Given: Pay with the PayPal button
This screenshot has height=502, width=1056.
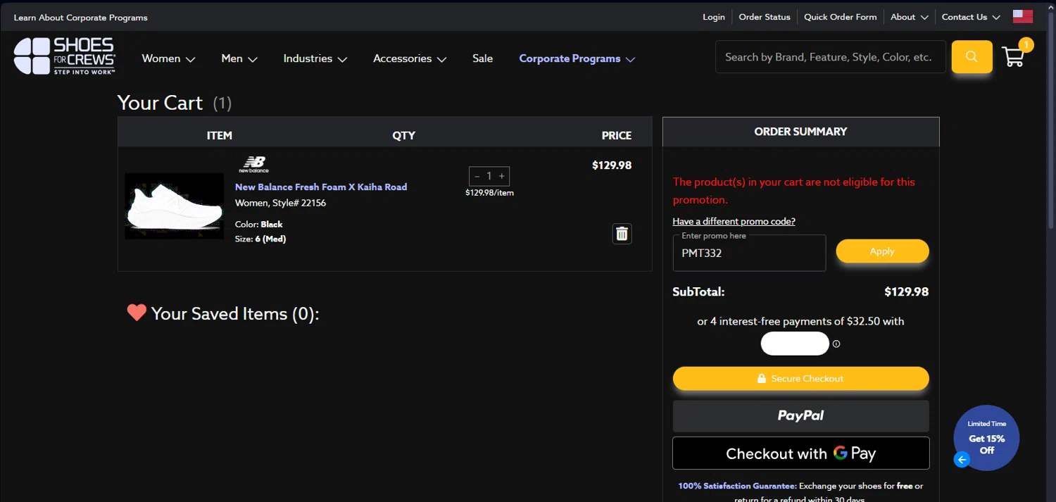Looking at the screenshot, I should point(800,416).
